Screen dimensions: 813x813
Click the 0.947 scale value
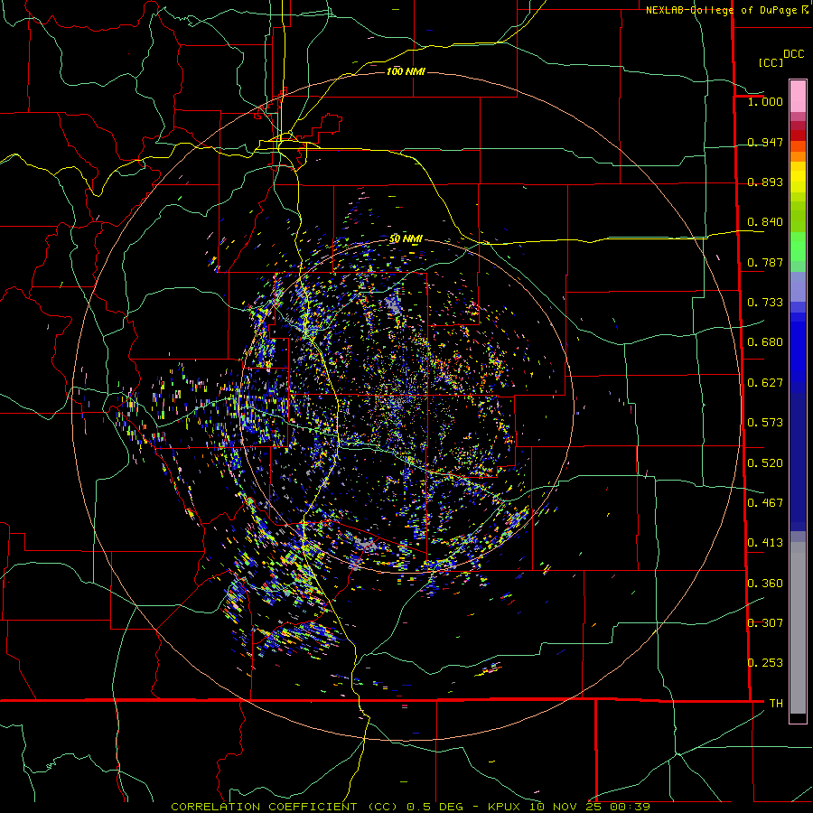coord(765,142)
